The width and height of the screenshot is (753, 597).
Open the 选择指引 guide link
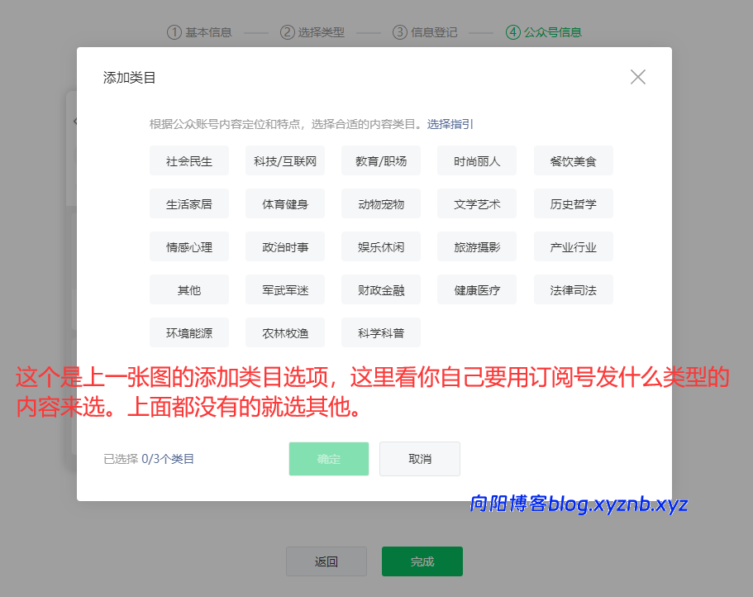click(x=450, y=124)
